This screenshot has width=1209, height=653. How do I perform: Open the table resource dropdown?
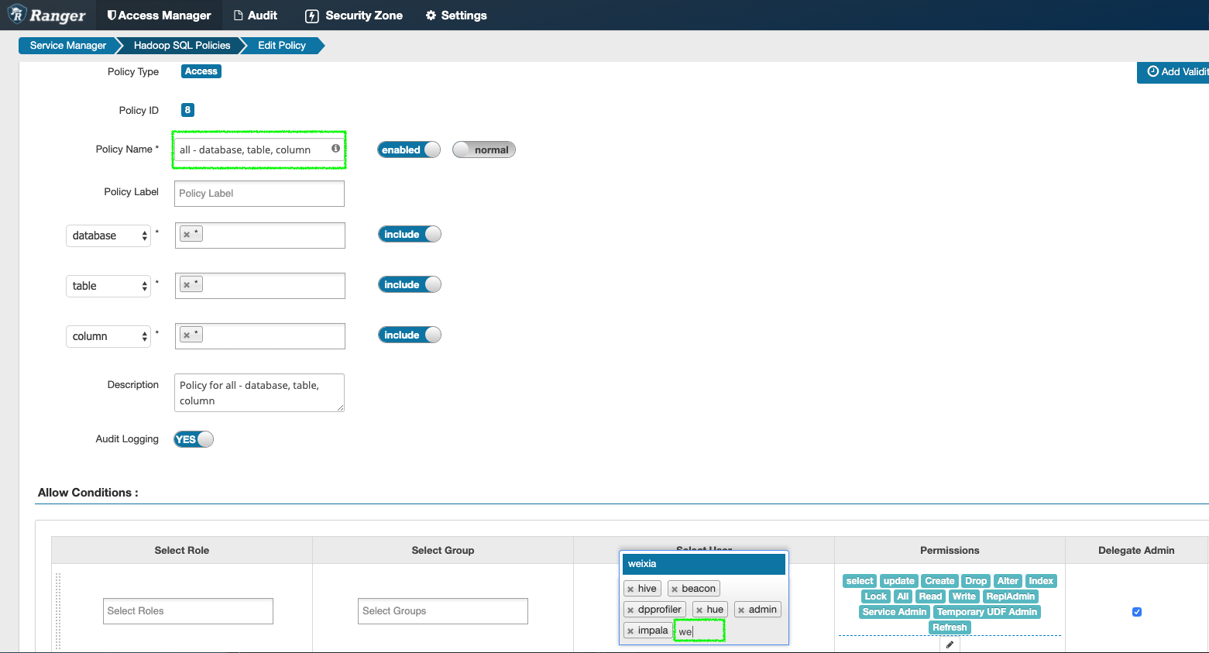[x=108, y=286]
